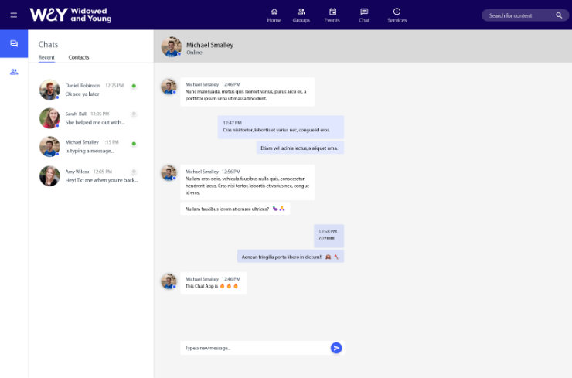
Task: Open Chat in top navigation
Action: (364, 15)
